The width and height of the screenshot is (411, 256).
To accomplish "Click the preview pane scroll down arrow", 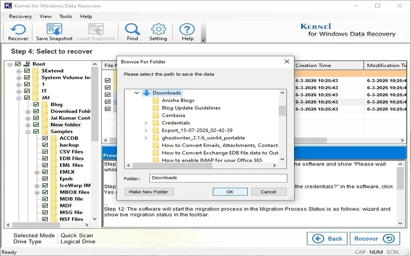I will [x=400, y=223].
